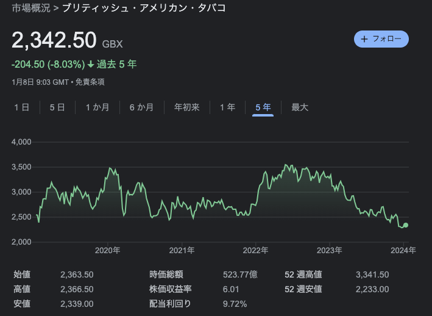The width and height of the screenshot is (432, 316).
Task: Click the 高値 value 2,366.50
Action: tap(77, 289)
